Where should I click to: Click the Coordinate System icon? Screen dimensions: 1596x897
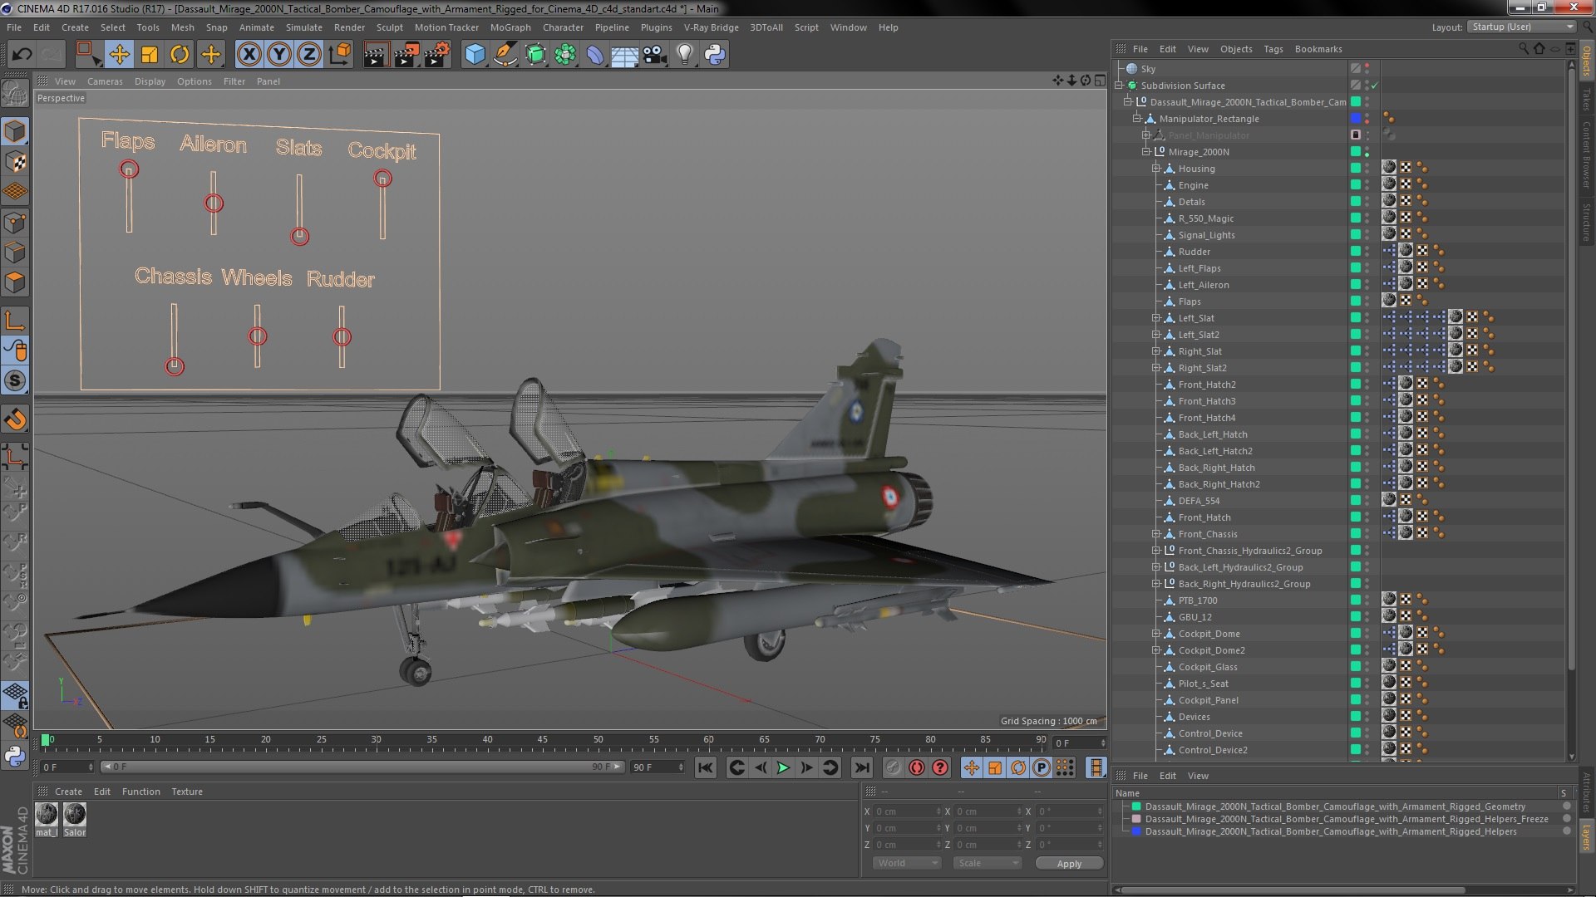click(x=340, y=55)
